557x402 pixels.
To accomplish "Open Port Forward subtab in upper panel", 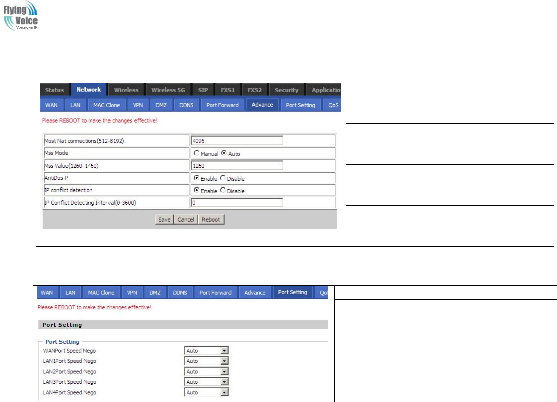I will click(222, 105).
